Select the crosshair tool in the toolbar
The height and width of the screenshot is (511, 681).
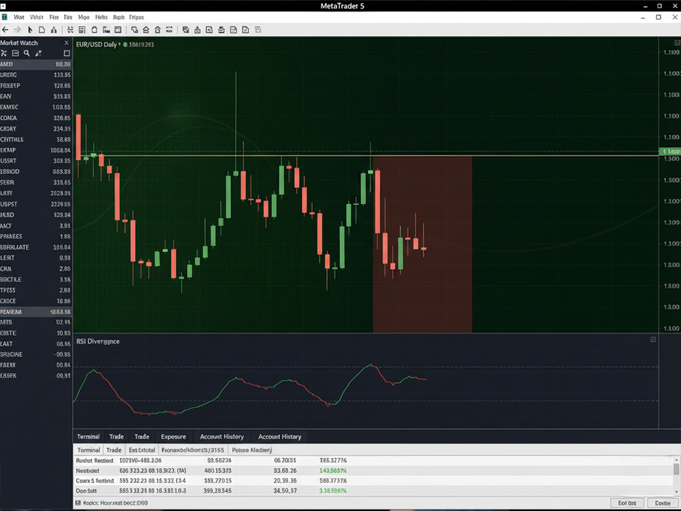(x=70, y=29)
